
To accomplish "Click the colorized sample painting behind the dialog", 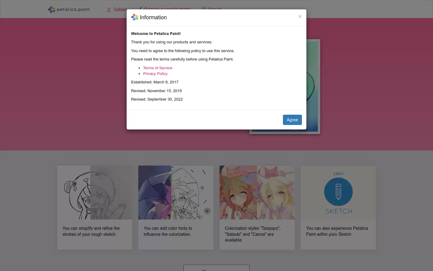I will [x=313, y=87].
